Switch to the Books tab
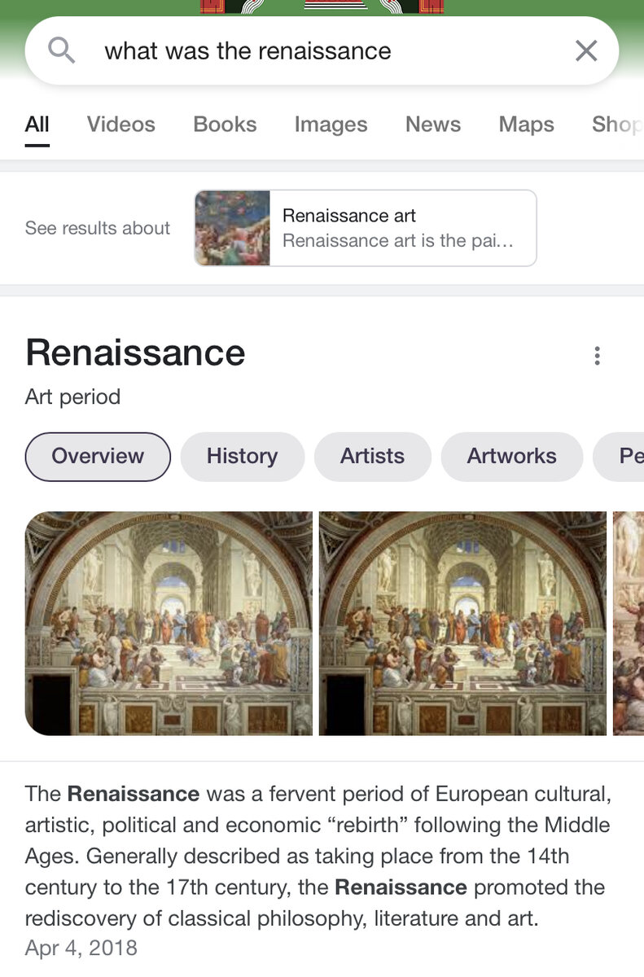This screenshot has width=644, height=977. [225, 125]
